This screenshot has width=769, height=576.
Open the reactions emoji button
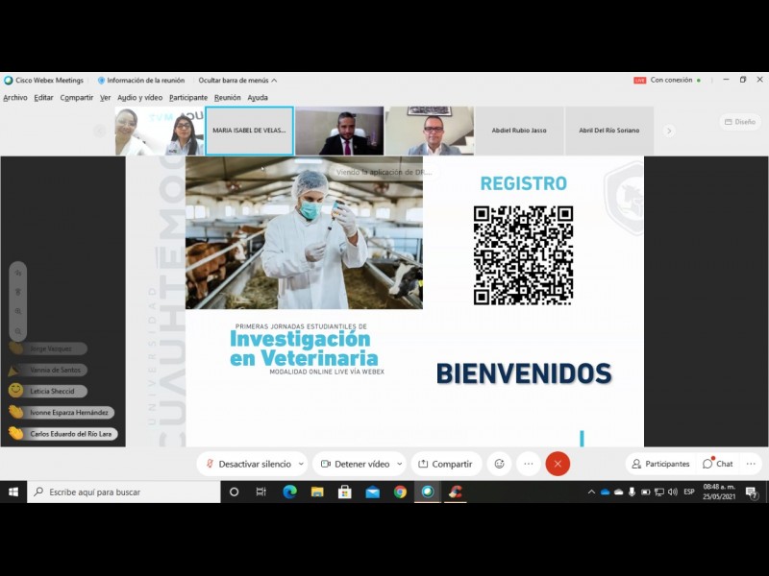[499, 464]
